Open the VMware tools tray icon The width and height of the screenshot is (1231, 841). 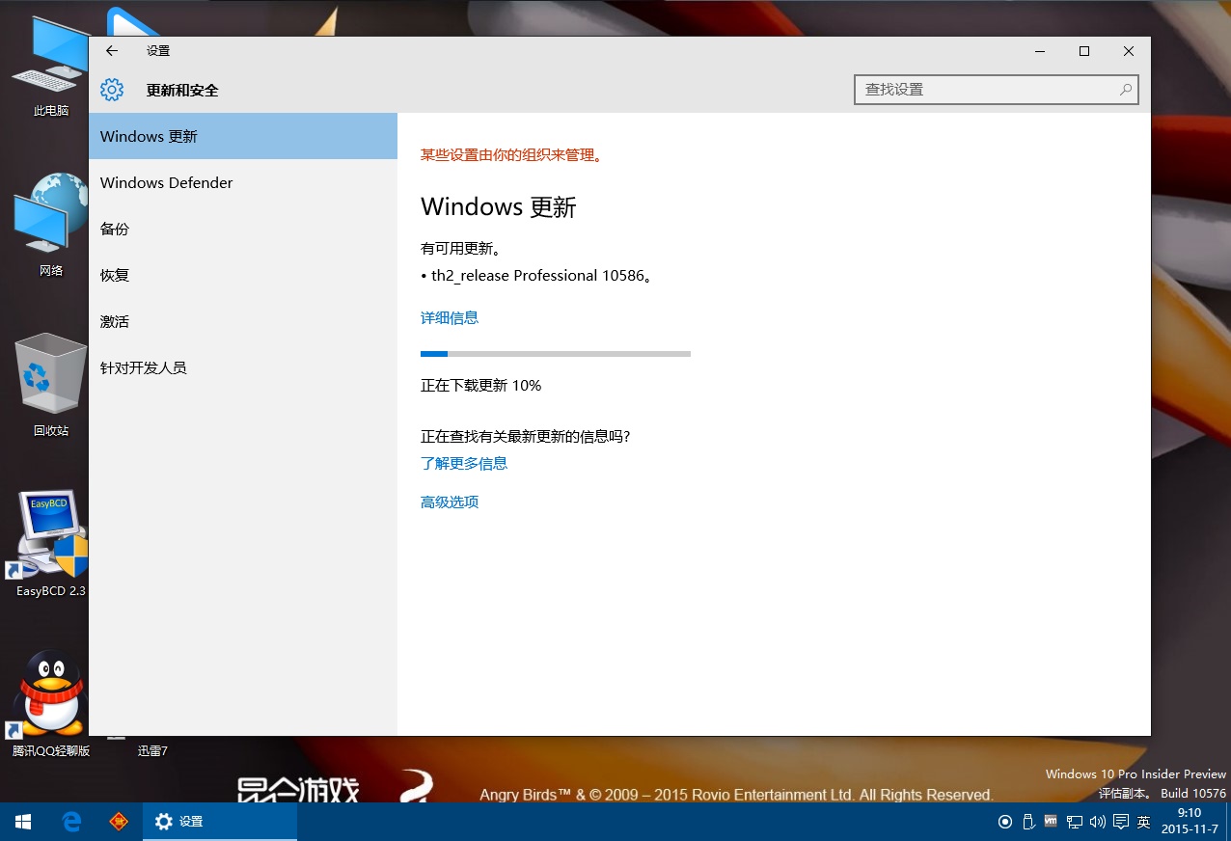(1051, 822)
